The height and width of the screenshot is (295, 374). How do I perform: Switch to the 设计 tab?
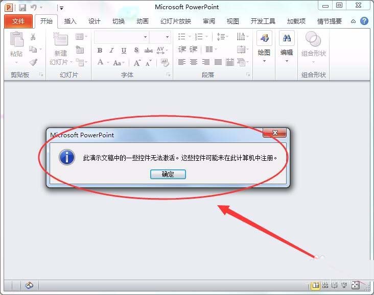tap(94, 21)
